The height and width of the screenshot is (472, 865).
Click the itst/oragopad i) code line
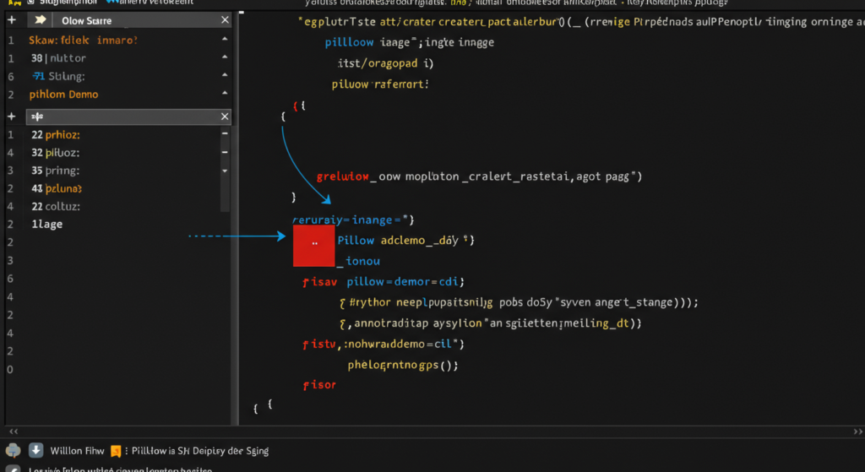click(x=385, y=63)
